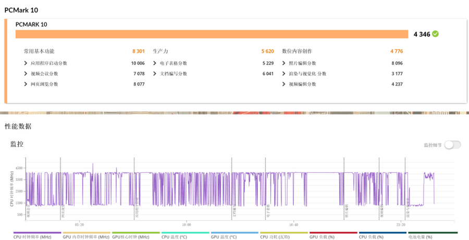Image resolution: width=469 pixels, height=240 pixels.
Task: Expand the 视频会议分数 row
Action: click(26, 74)
